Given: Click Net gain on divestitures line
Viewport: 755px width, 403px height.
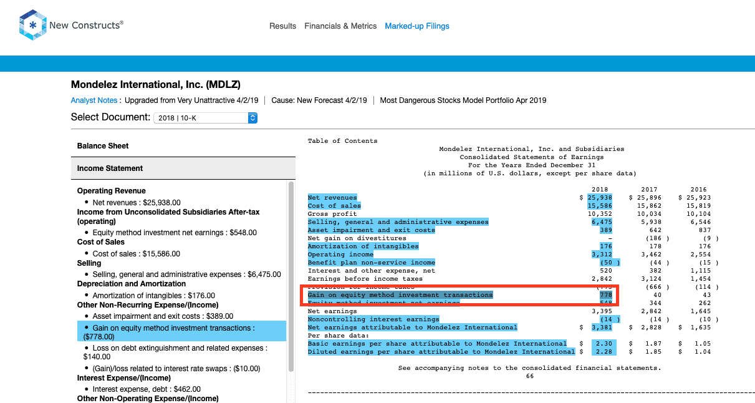Looking at the screenshot, I should point(357,238).
